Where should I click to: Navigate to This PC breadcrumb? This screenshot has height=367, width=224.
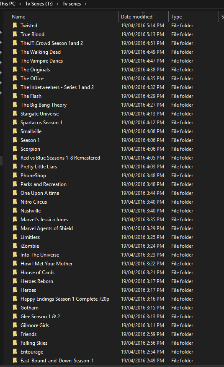tap(8, 4)
